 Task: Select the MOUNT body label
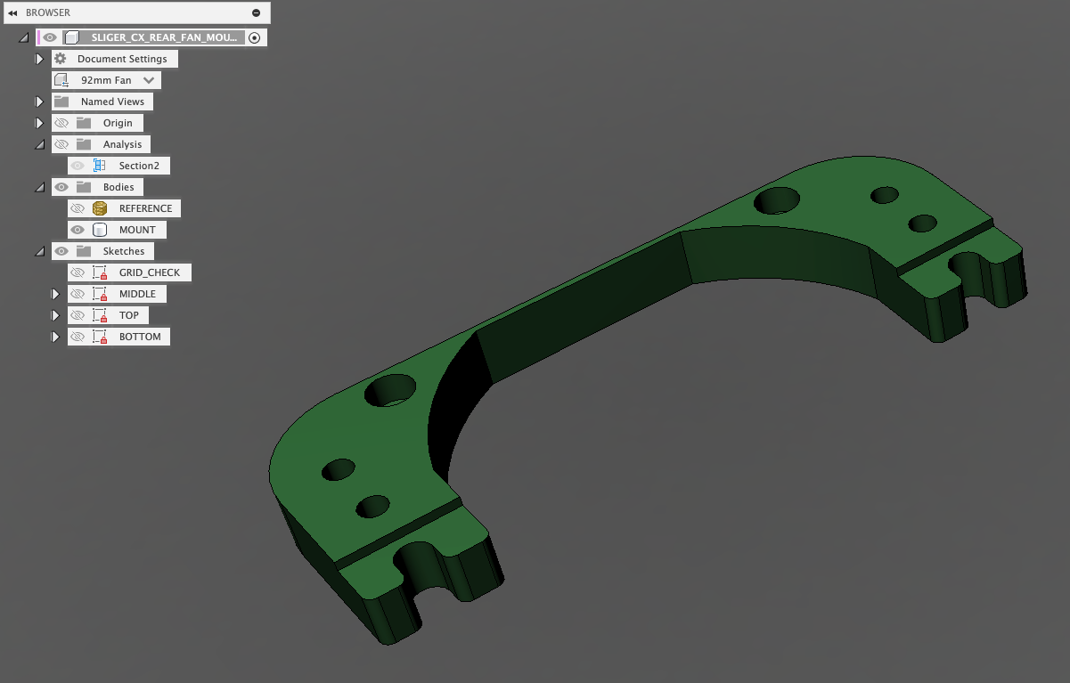pos(137,230)
